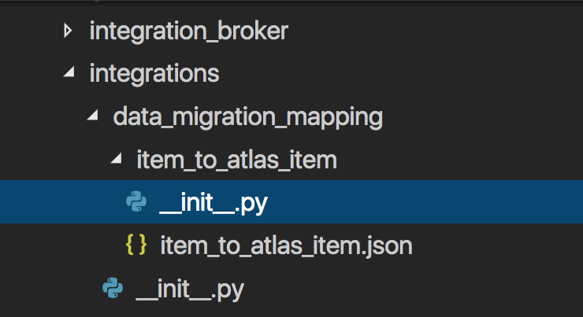This screenshot has height=317, width=583.
Task: Select the item_to_atlas_item folder label
Action: pyautogui.click(x=236, y=160)
